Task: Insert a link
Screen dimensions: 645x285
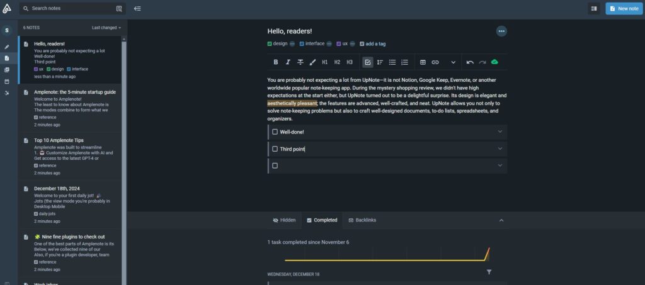Action: pos(435,62)
